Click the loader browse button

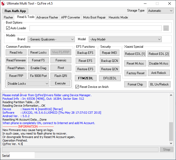tap(166, 28)
